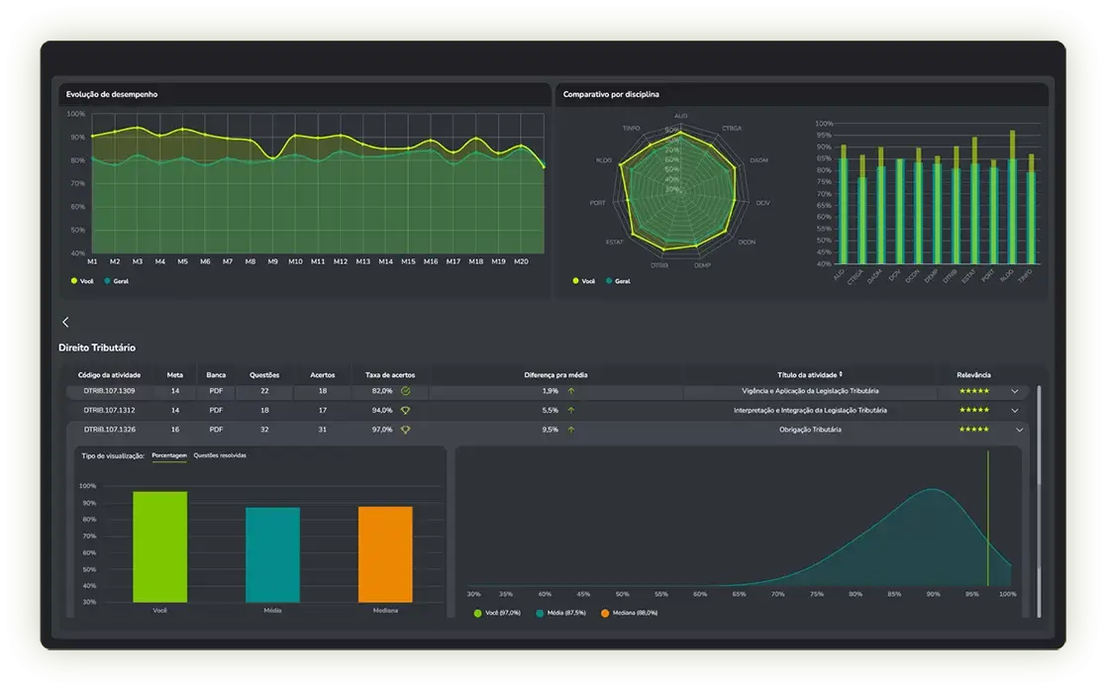This screenshot has height=689, width=1106.
Task: Click check badge icon beside 82,0%
Action: click(x=405, y=391)
